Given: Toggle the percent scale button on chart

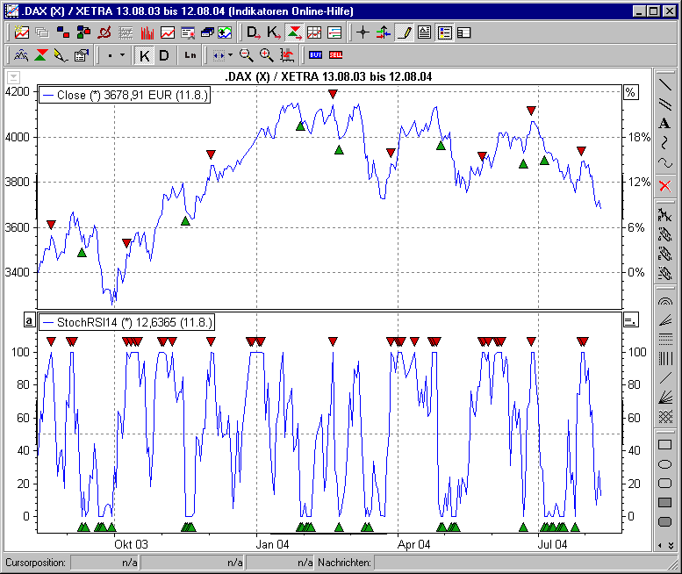Looking at the screenshot, I should (x=629, y=92).
